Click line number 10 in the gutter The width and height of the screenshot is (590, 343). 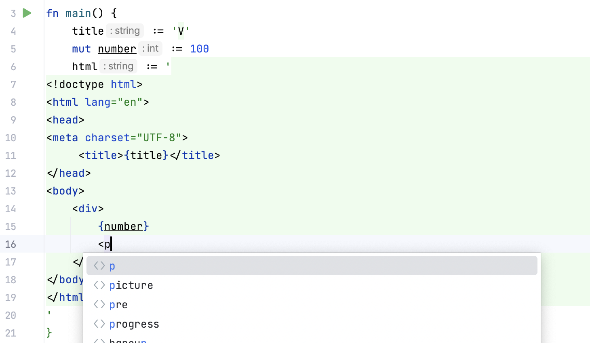tap(11, 138)
